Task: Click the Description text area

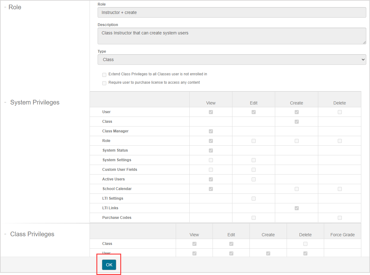Action: point(231,36)
